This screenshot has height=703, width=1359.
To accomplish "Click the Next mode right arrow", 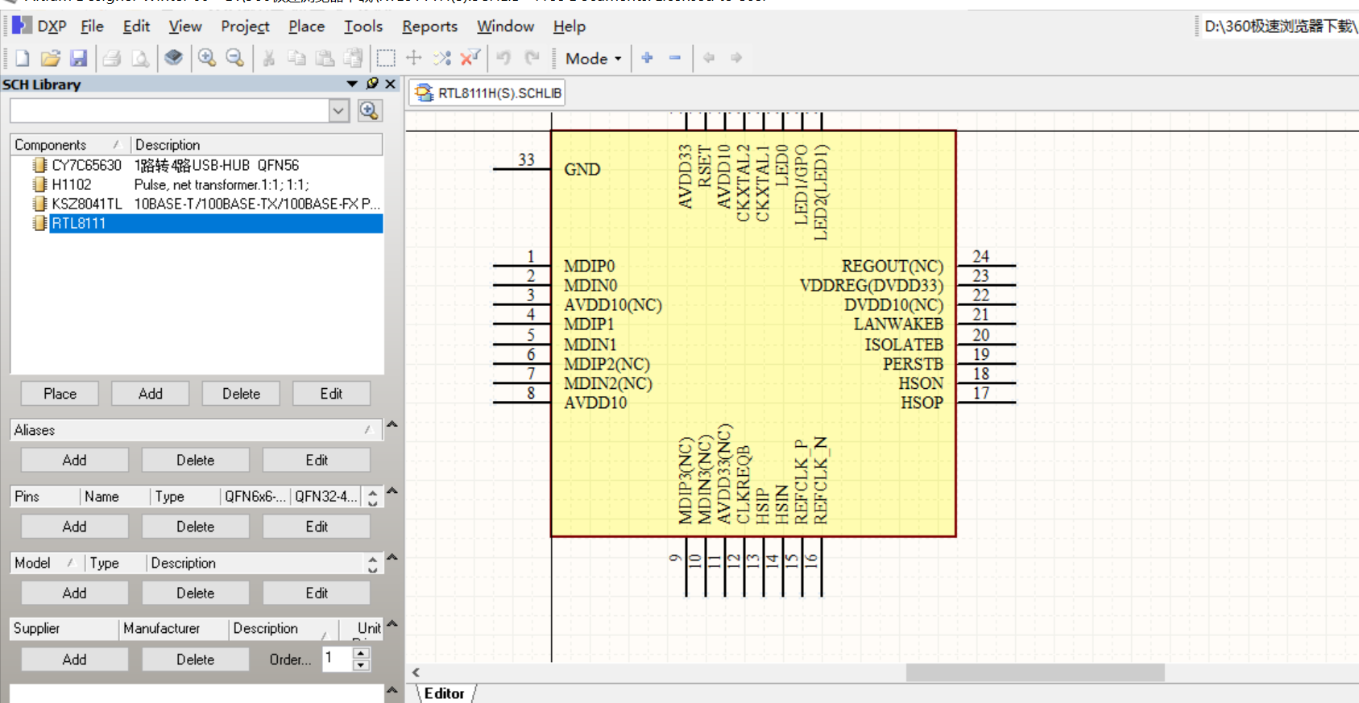I will pyautogui.click(x=736, y=58).
